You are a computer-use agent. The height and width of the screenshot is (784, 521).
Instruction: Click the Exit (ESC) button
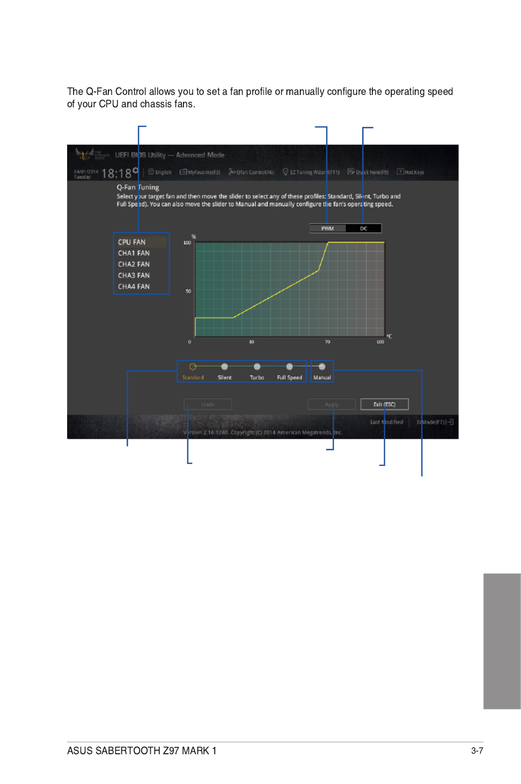click(384, 404)
